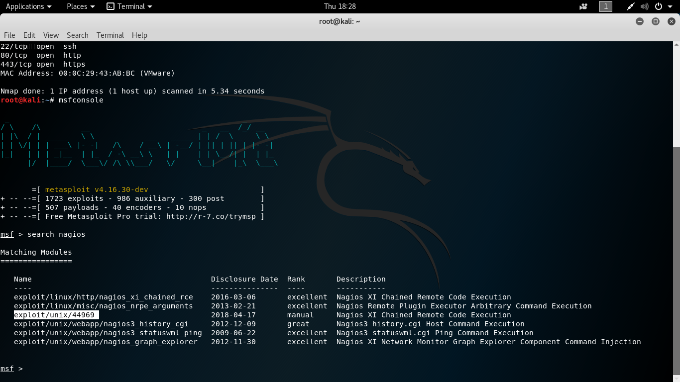Click the root@kali window title
Viewport: 680px width, 382px height.
(340, 21)
